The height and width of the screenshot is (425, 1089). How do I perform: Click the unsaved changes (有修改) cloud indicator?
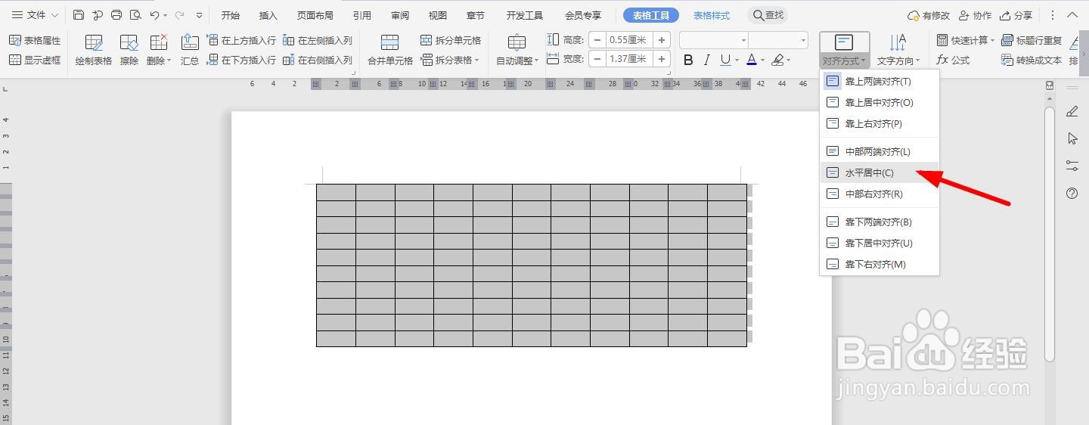point(929,15)
